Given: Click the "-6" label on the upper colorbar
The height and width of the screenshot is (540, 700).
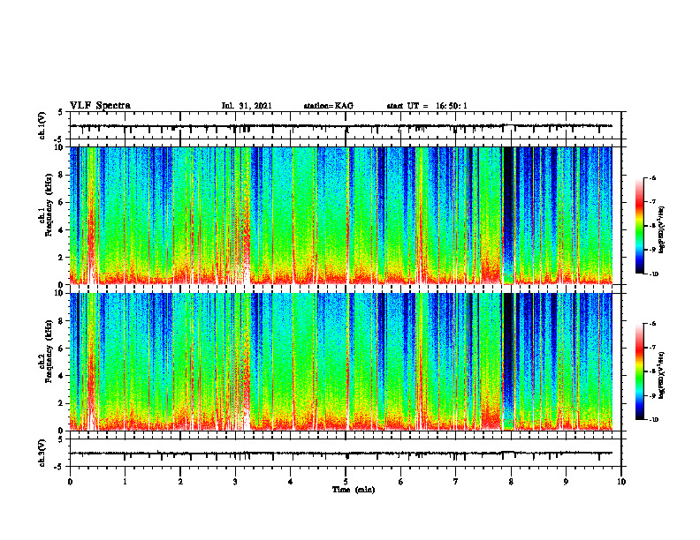Looking at the screenshot, I should (x=652, y=177).
